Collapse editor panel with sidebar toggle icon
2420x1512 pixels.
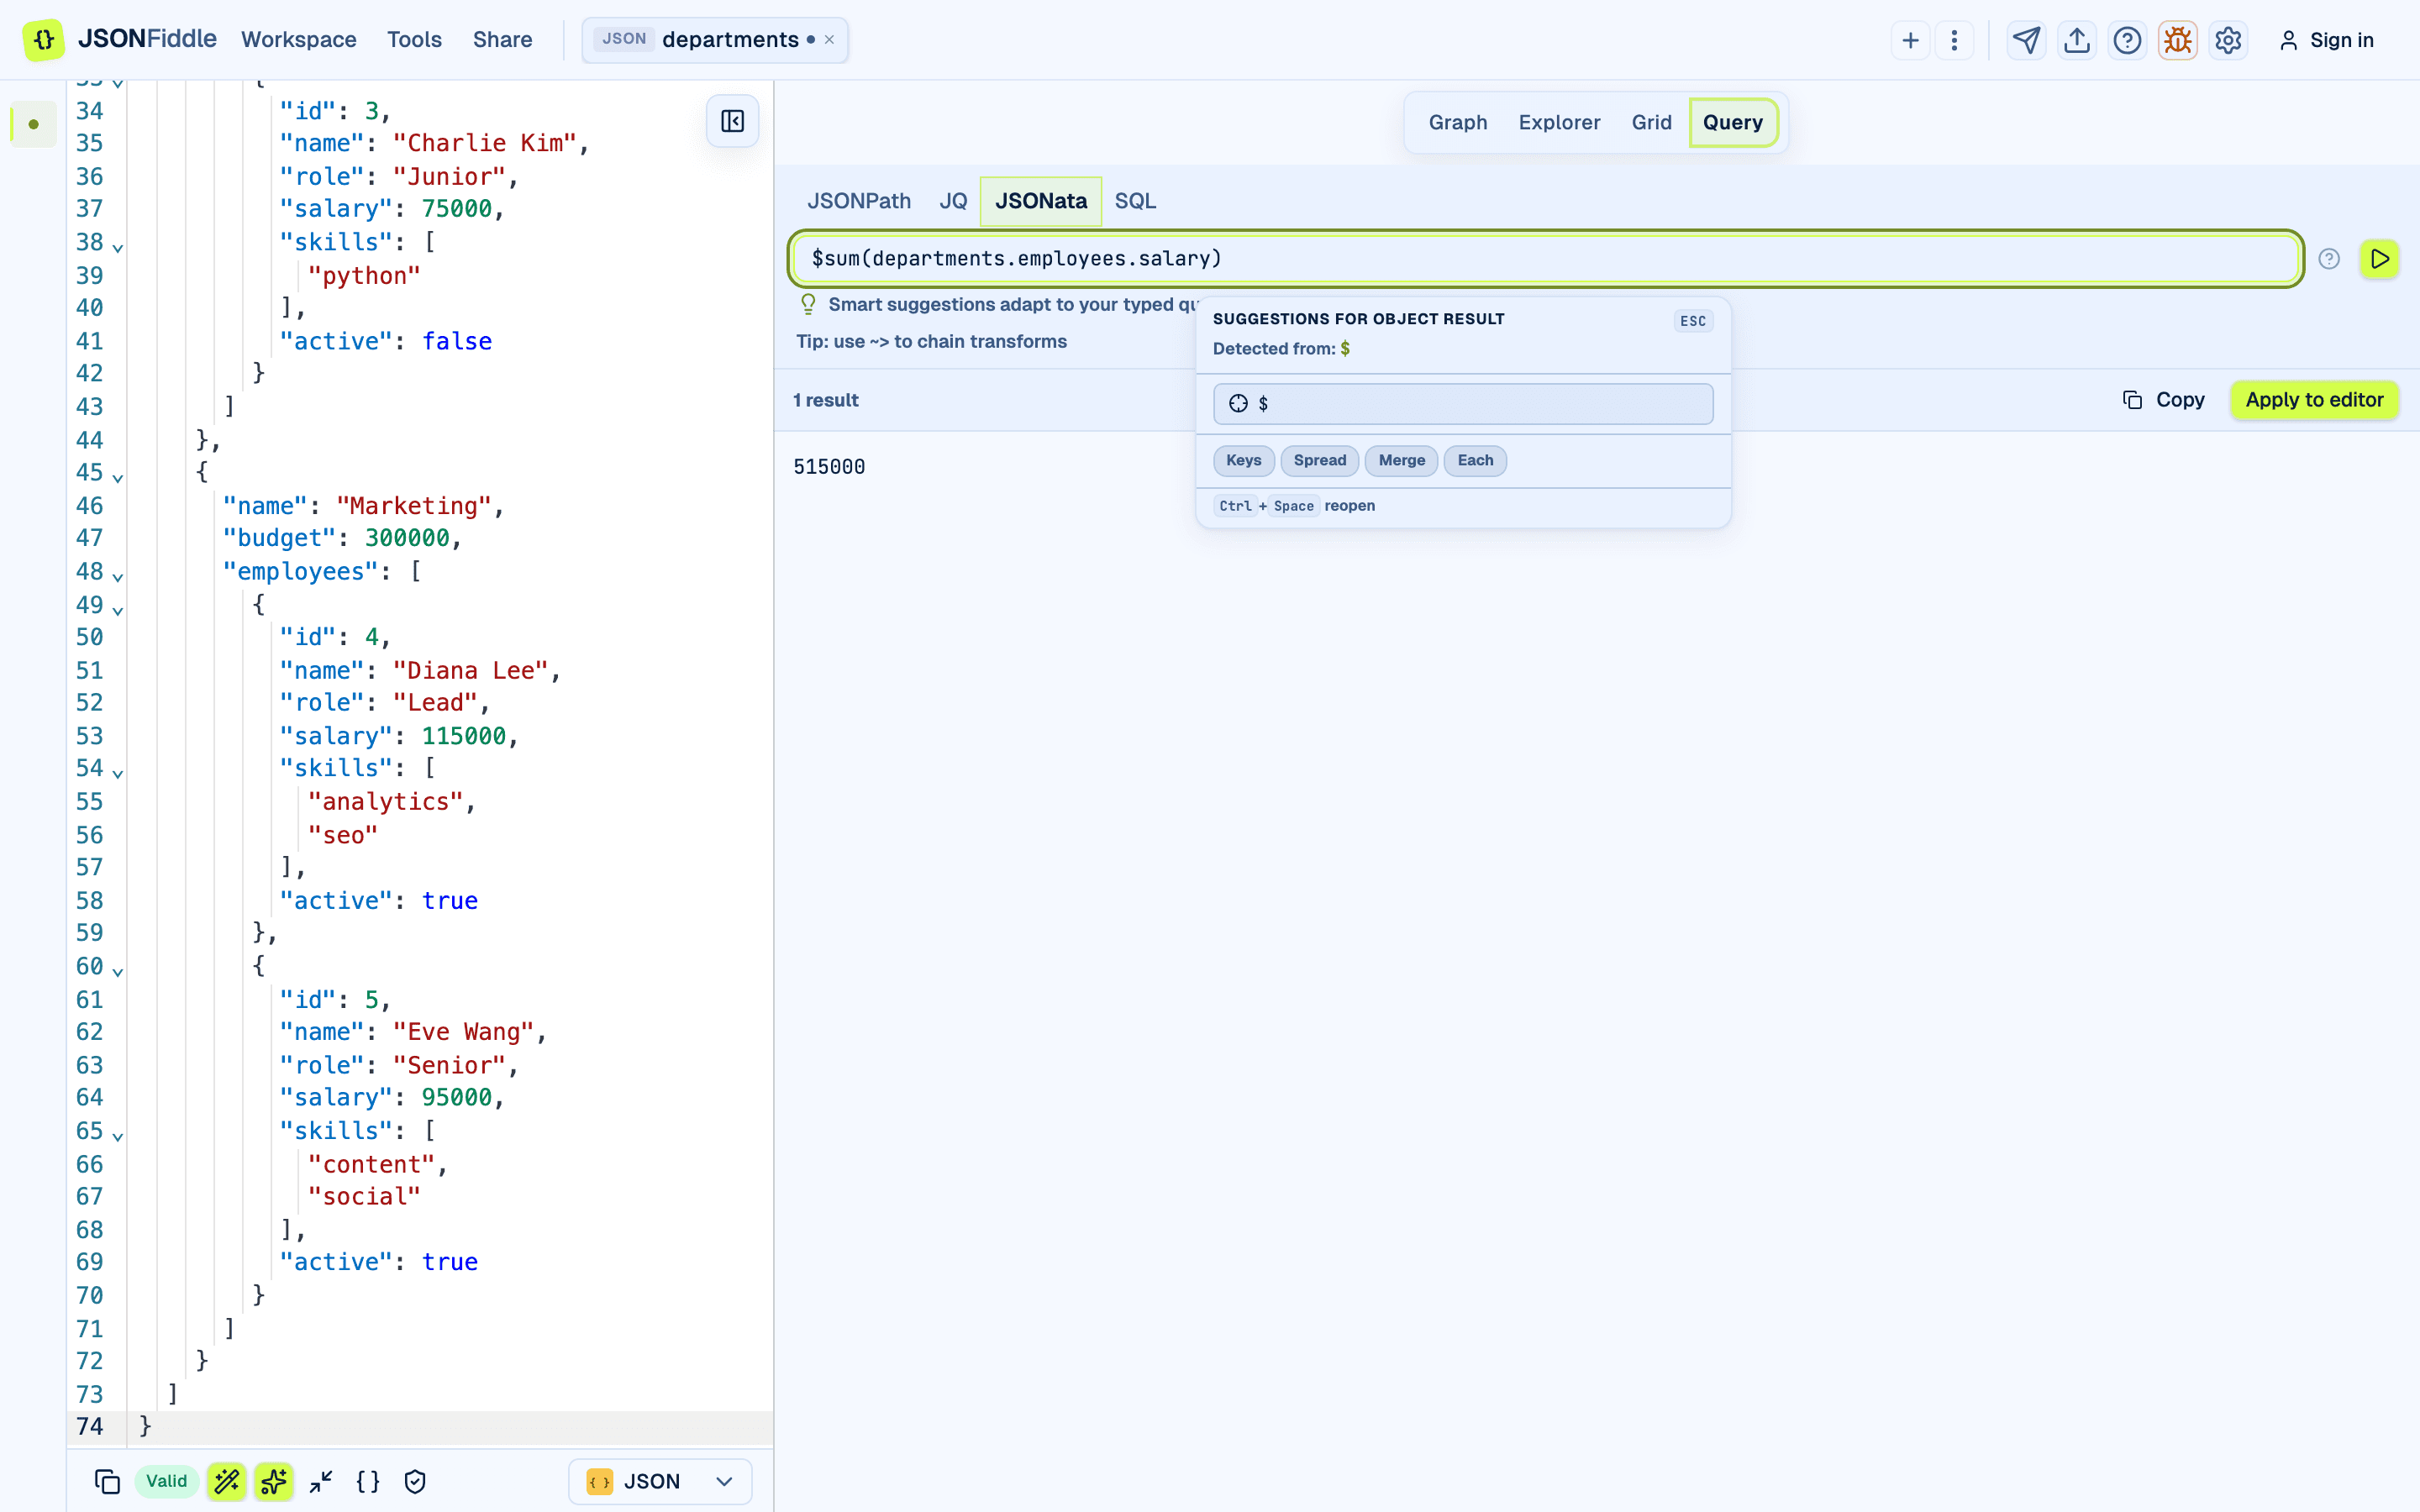click(732, 121)
